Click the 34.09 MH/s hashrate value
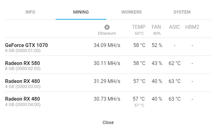214x130 pixels. pyautogui.click(x=107, y=45)
